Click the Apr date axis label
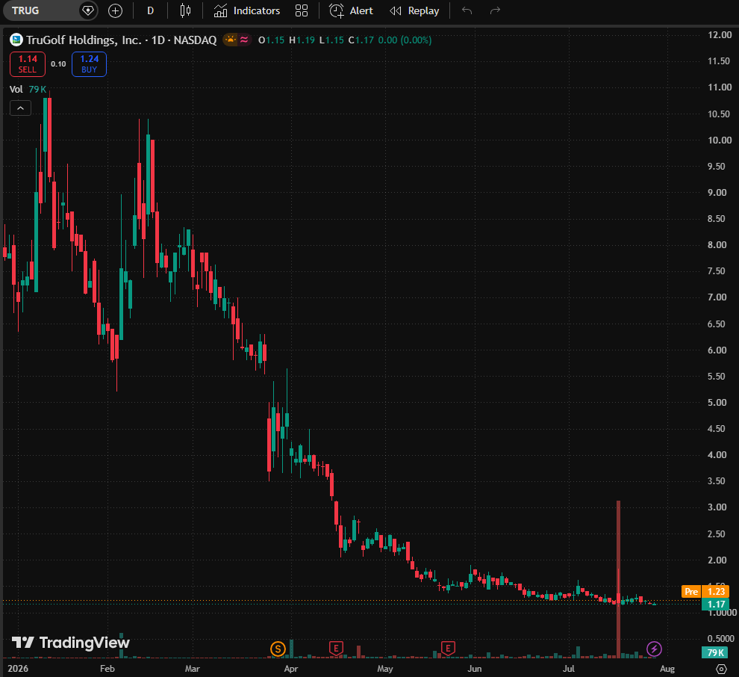 (291, 669)
